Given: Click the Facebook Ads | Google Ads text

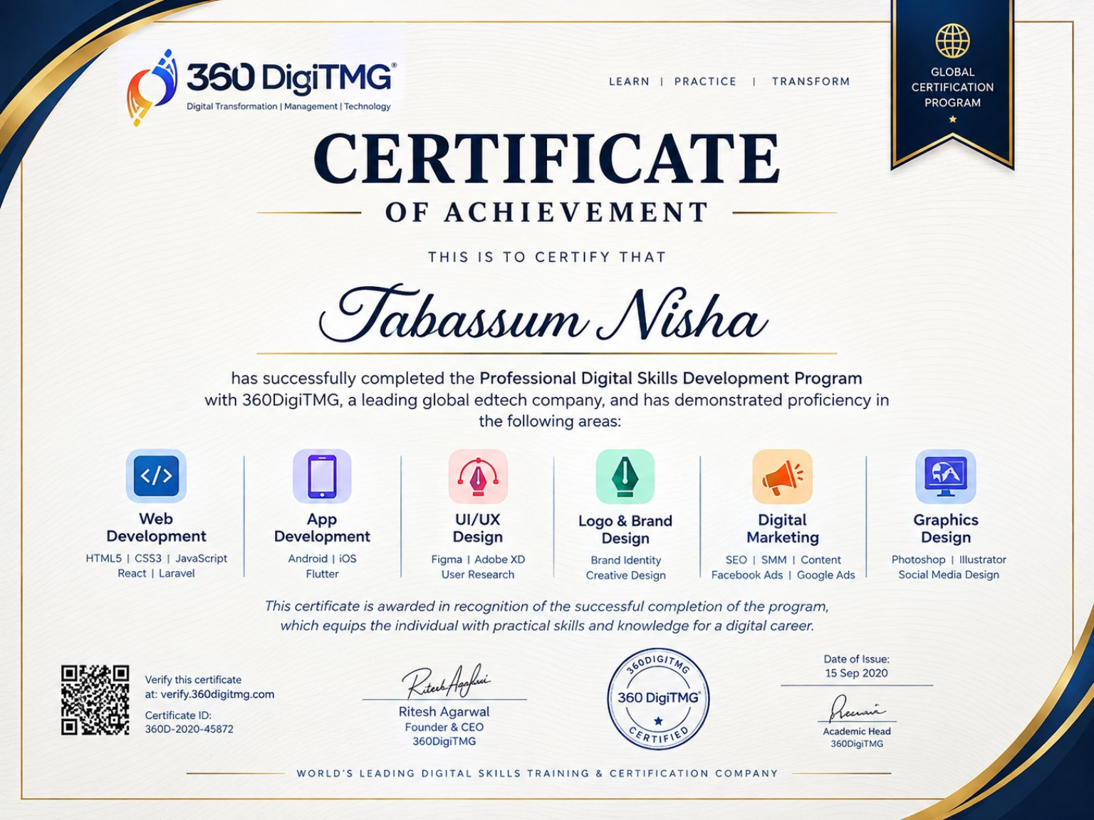Looking at the screenshot, I should coord(783,575).
